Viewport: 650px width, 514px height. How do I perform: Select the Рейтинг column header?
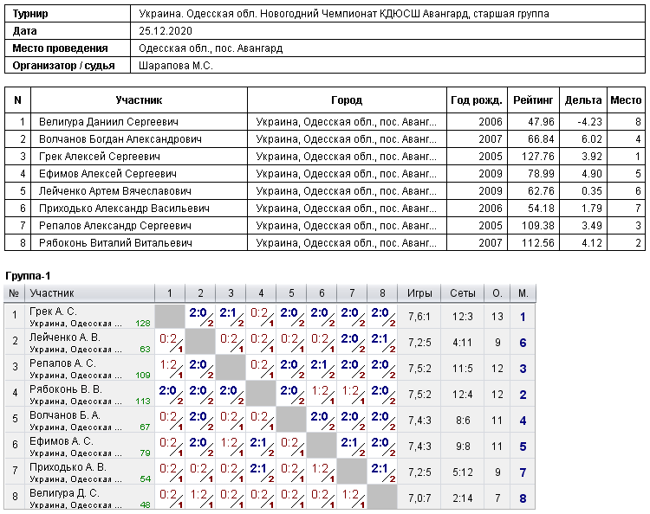point(533,100)
